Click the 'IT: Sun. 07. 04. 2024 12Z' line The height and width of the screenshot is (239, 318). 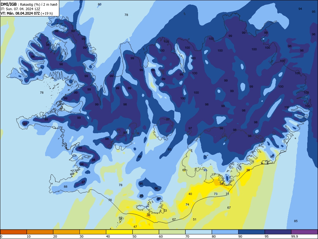coord(20,9)
